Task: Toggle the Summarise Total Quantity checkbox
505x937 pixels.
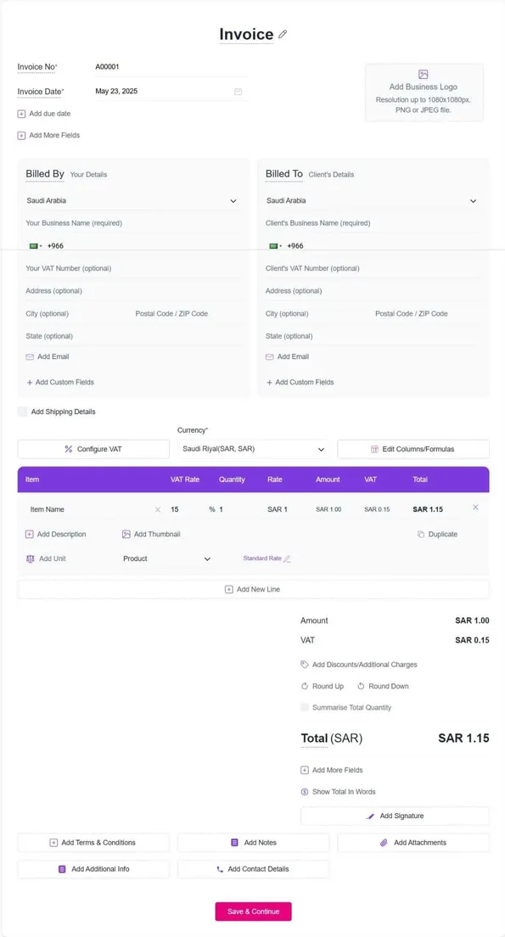Action: click(x=305, y=708)
